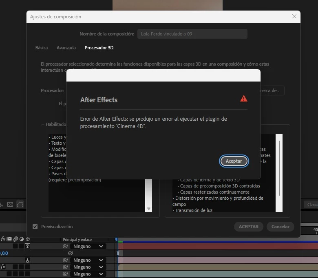This screenshot has width=318, height=278.
Task: Click the 'After Effects' heading in error dialog
Action: (x=99, y=100)
